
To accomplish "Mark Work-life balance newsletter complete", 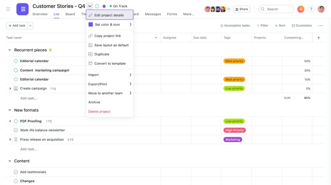I will (x=16, y=130).
